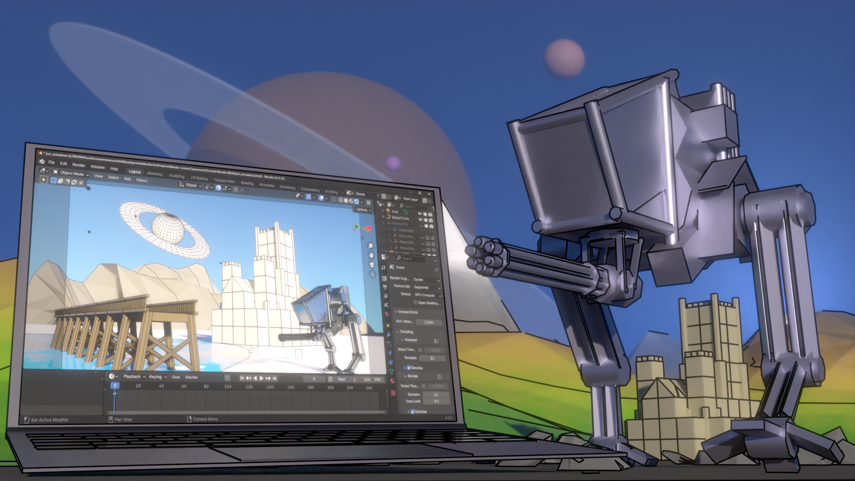Toggle Open Shading Language checkbox

(x=415, y=302)
